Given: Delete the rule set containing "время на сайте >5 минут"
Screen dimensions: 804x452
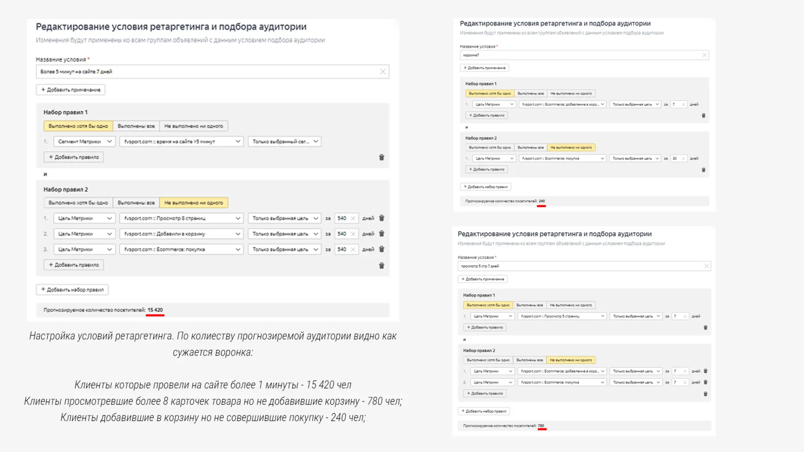Looking at the screenshot, I should pos(382,157).
